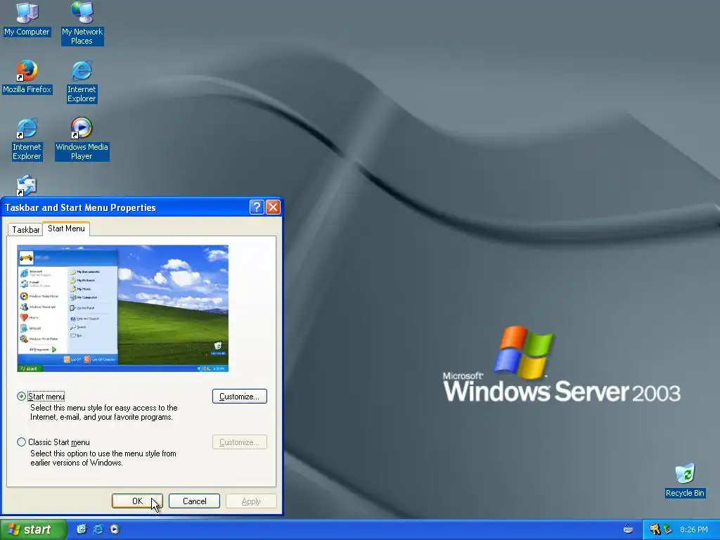Click the Start menu preview image

pyautogui.click(x=122, y=308)
